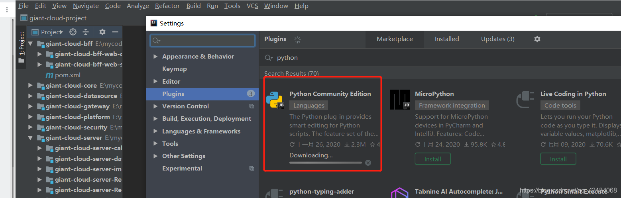Open the Navigate menu

click(86, 6)
